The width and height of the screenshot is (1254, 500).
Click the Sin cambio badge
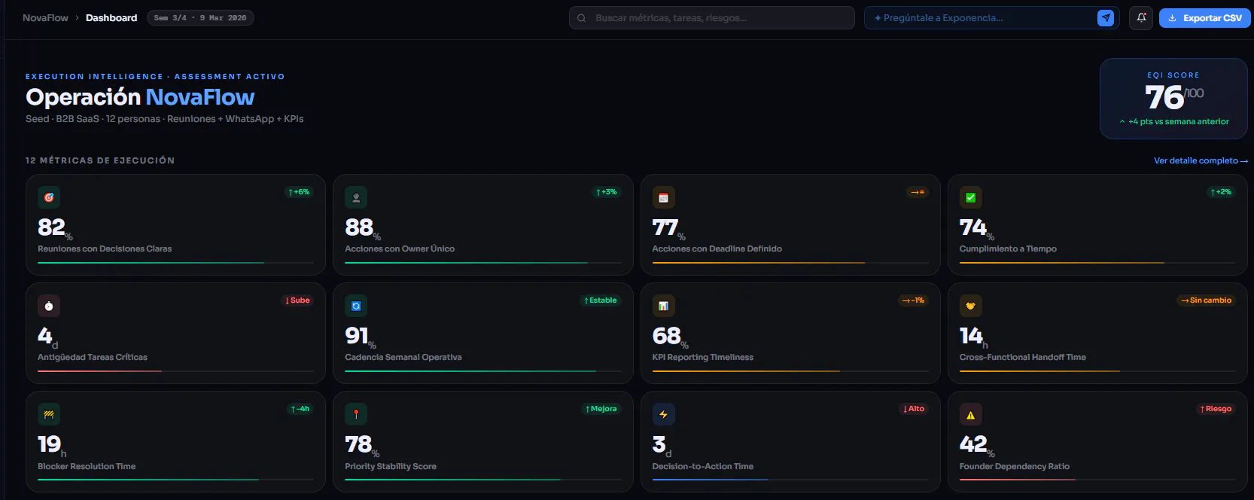[x=1206, y=300]
